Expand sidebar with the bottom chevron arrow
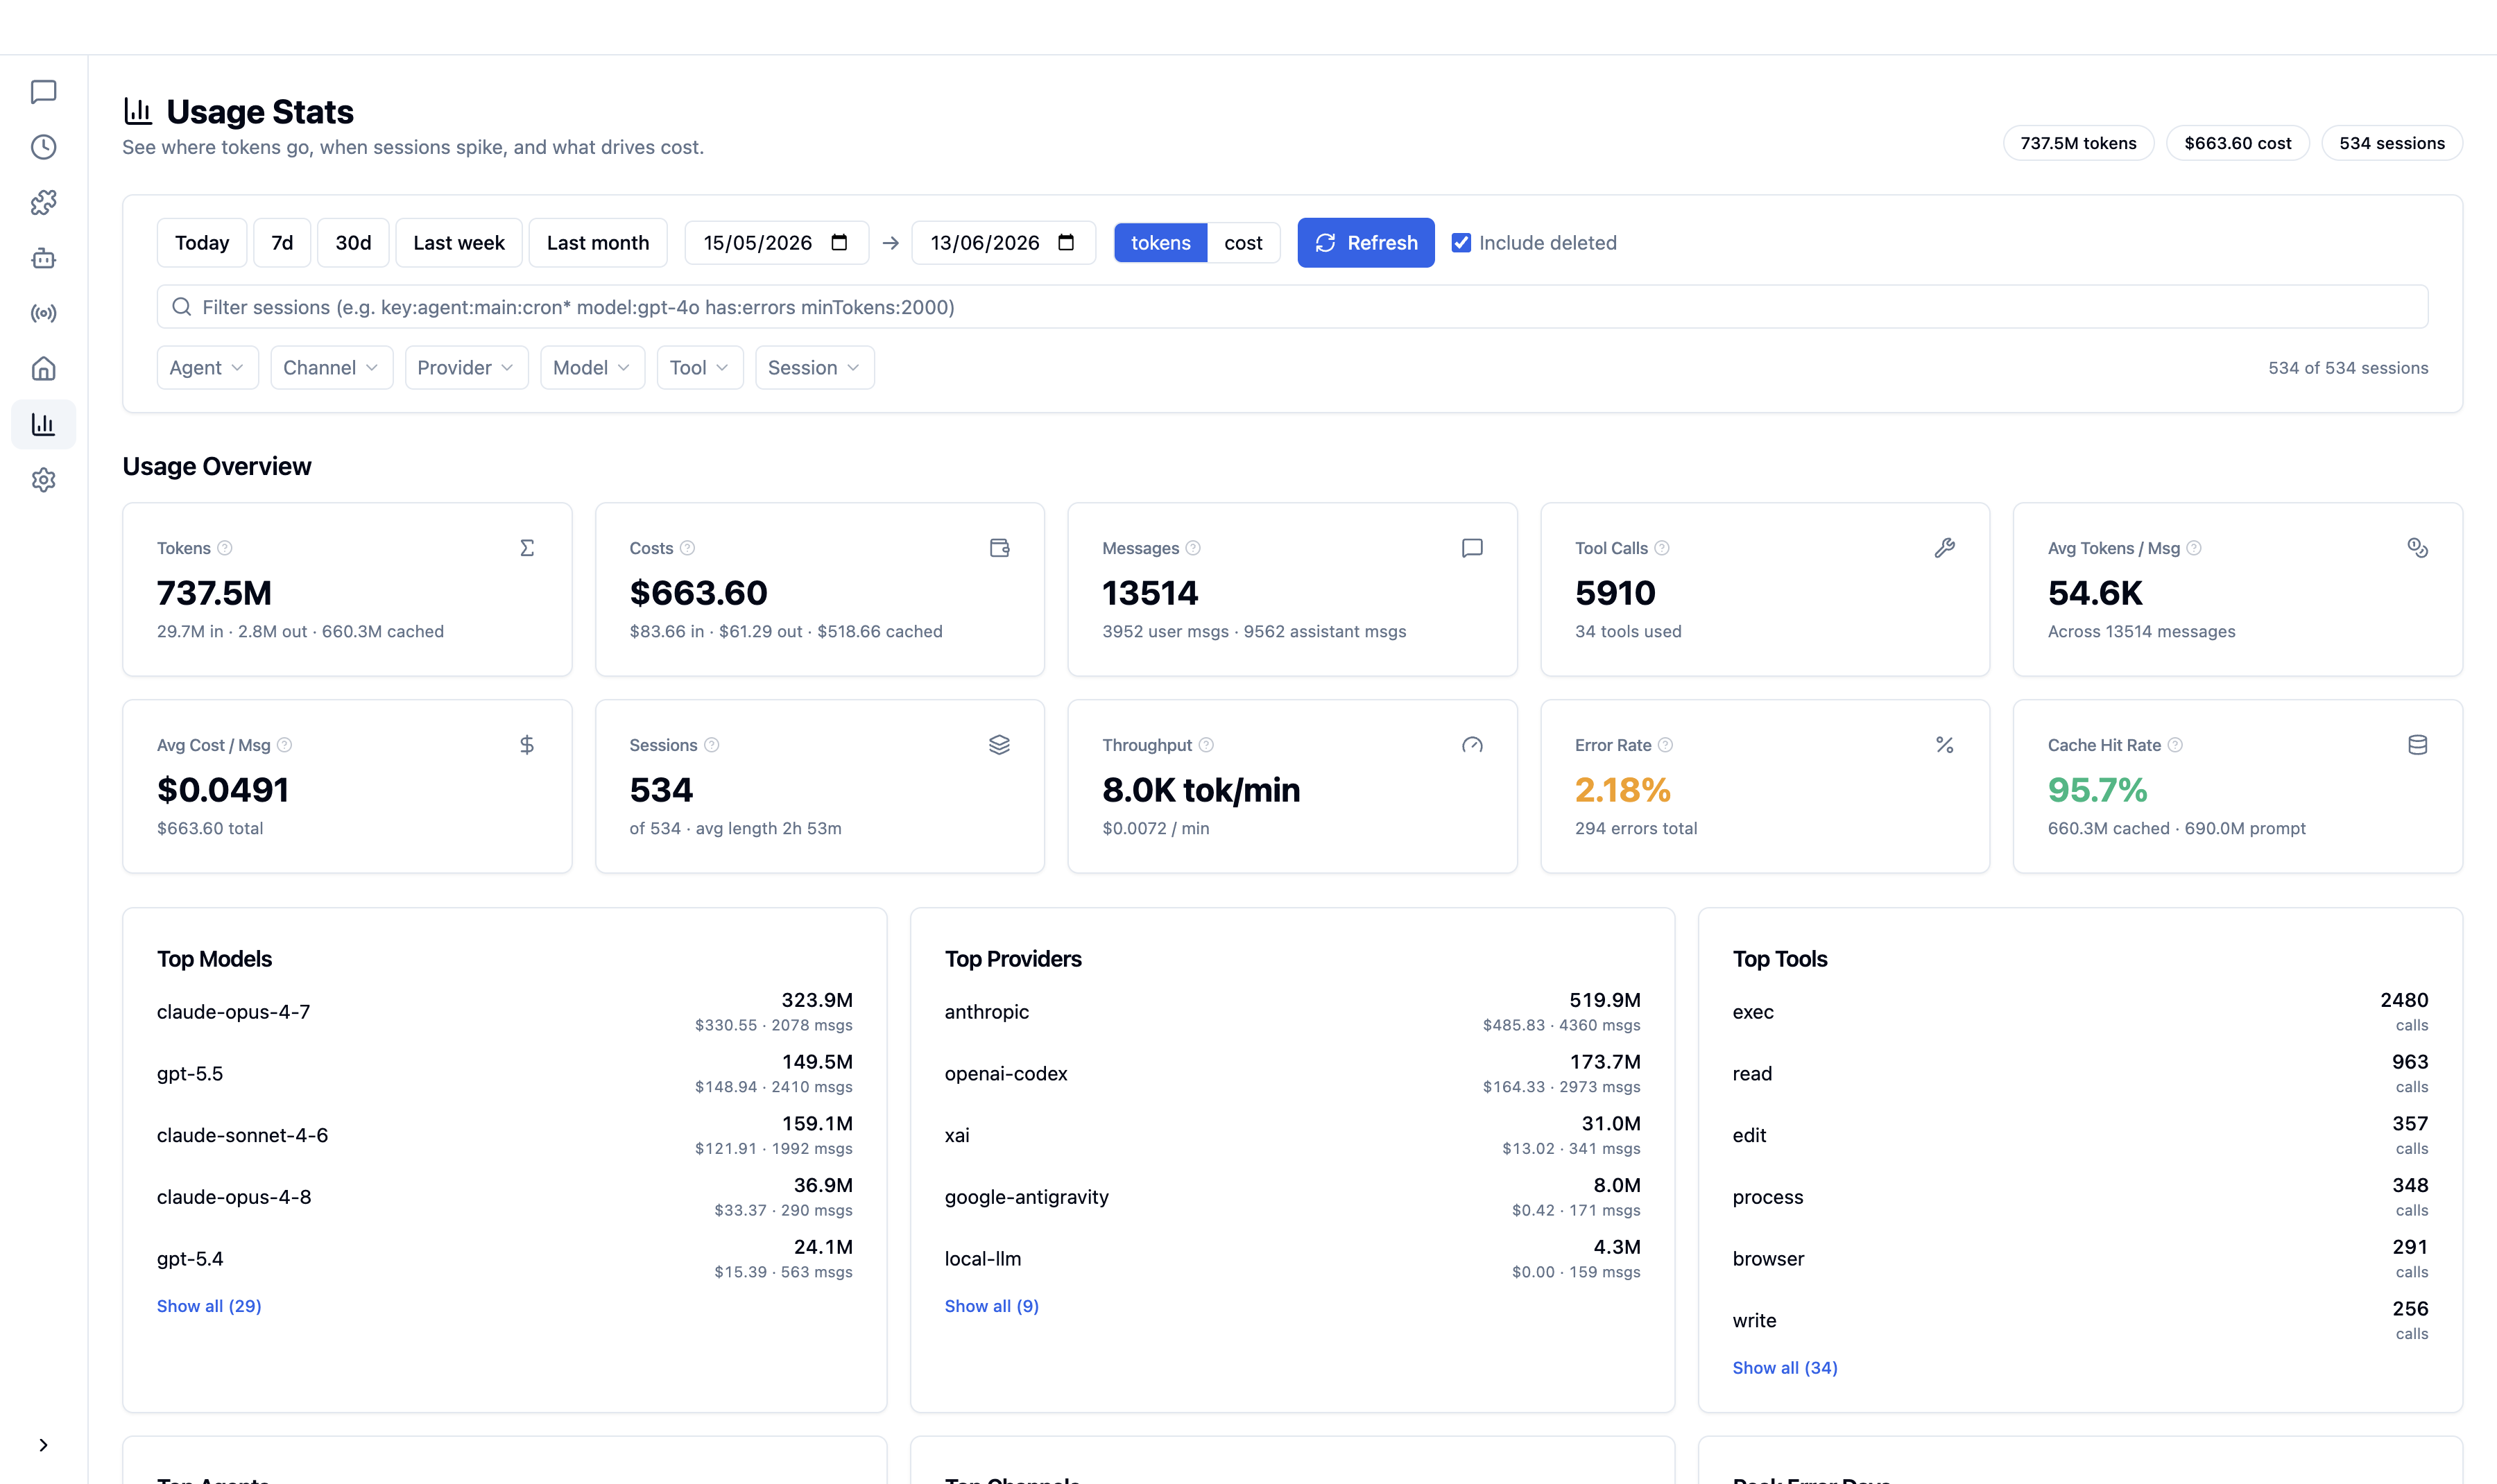 pos(43,1445)
